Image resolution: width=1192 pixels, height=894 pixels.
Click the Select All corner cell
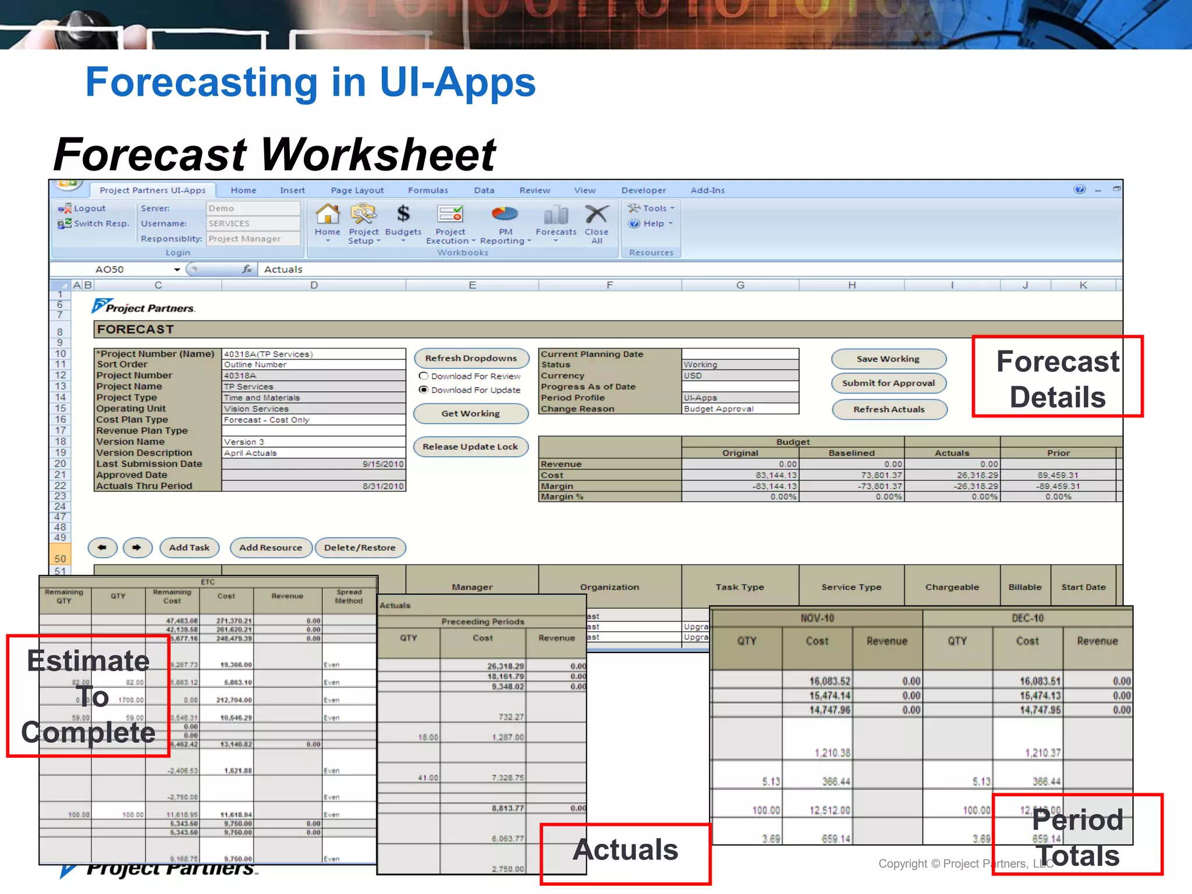[60, 285]
